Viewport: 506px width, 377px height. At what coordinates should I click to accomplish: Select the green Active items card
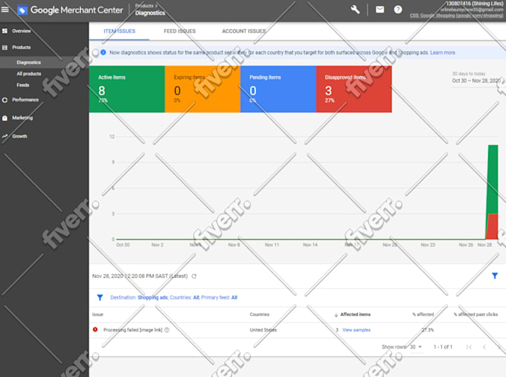(x=126, y=89)
